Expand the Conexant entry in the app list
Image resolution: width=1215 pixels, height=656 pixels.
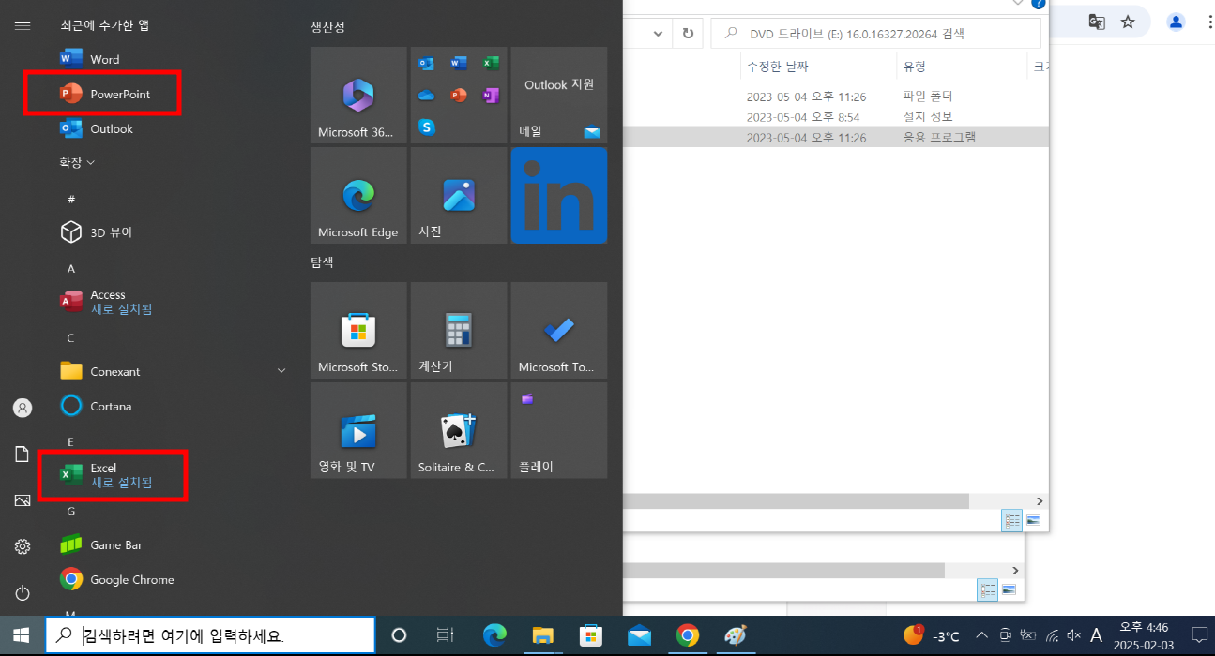click(x=281, y=370)
